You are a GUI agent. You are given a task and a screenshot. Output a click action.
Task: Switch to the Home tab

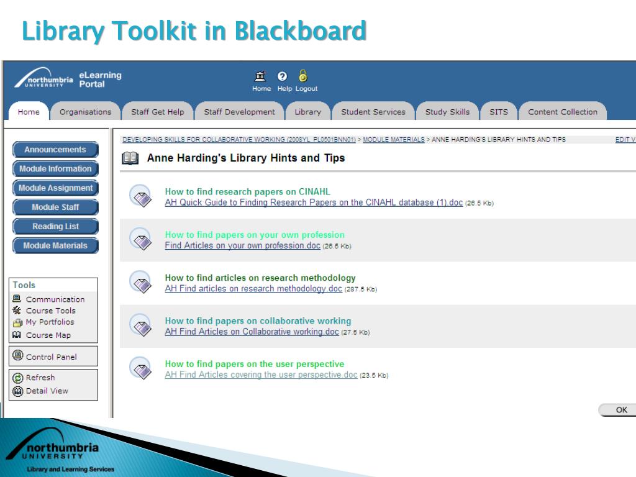point(29,112)
